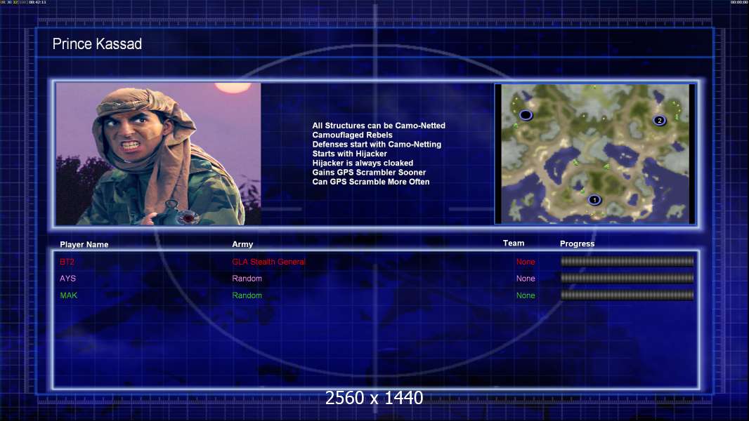Click MAK's loading progress bar
Image resolution: width=749 pixels, height=421 pixels.
click(627, 295)
